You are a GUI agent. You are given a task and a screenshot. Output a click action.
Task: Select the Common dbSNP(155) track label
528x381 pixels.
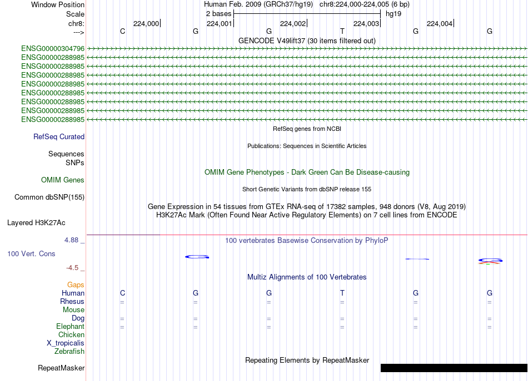49,197
